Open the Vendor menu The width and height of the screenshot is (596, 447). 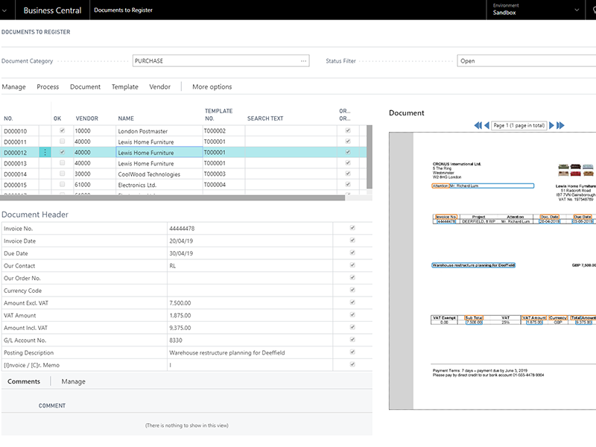159,86
